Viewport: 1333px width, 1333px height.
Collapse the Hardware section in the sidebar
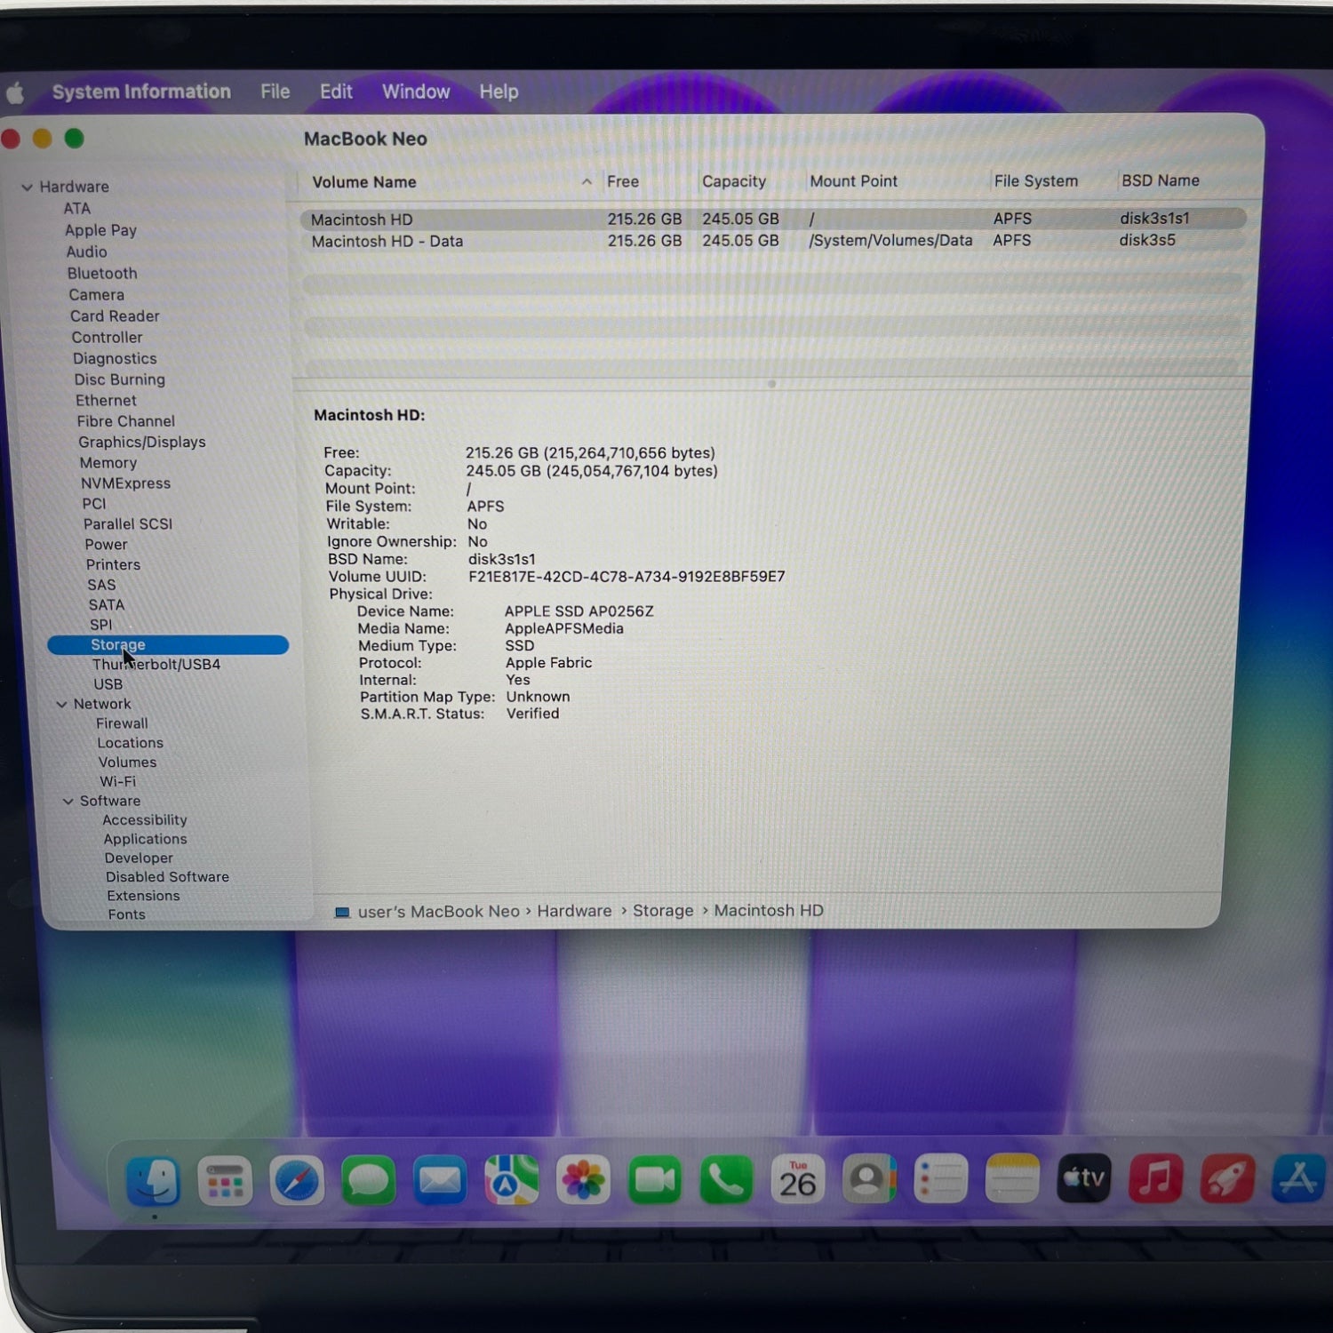coord(27,188)
